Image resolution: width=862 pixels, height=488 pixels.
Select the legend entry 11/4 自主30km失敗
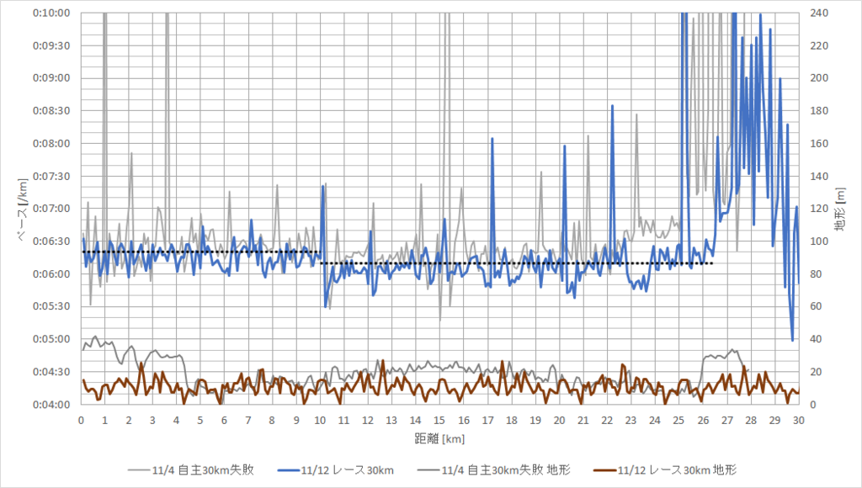coord(191,469)
